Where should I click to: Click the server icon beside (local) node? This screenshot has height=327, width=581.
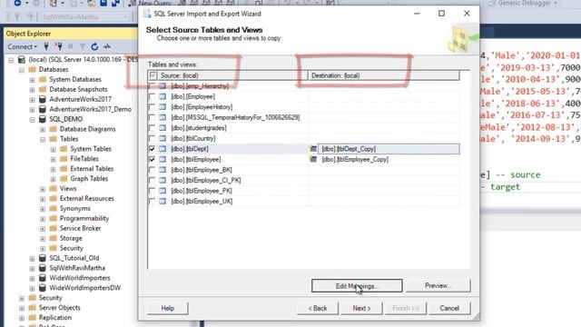[22, 59]
